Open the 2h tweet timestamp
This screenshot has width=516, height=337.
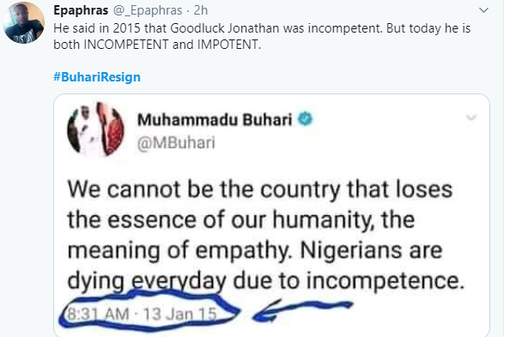click(201, 10)
